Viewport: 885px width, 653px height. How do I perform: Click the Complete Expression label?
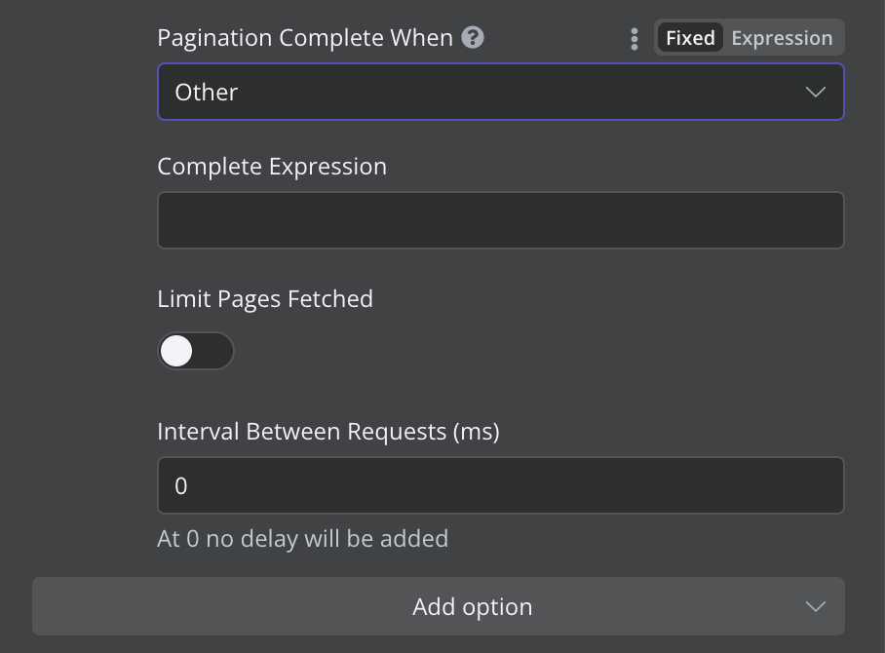coord(272,167)
